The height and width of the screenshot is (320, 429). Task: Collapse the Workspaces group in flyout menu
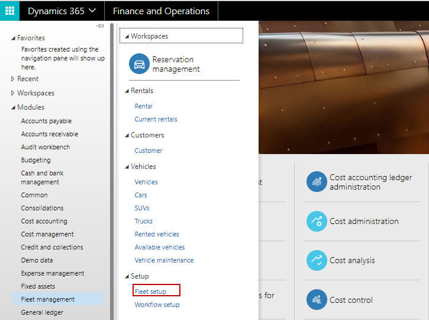pos(127,36)
